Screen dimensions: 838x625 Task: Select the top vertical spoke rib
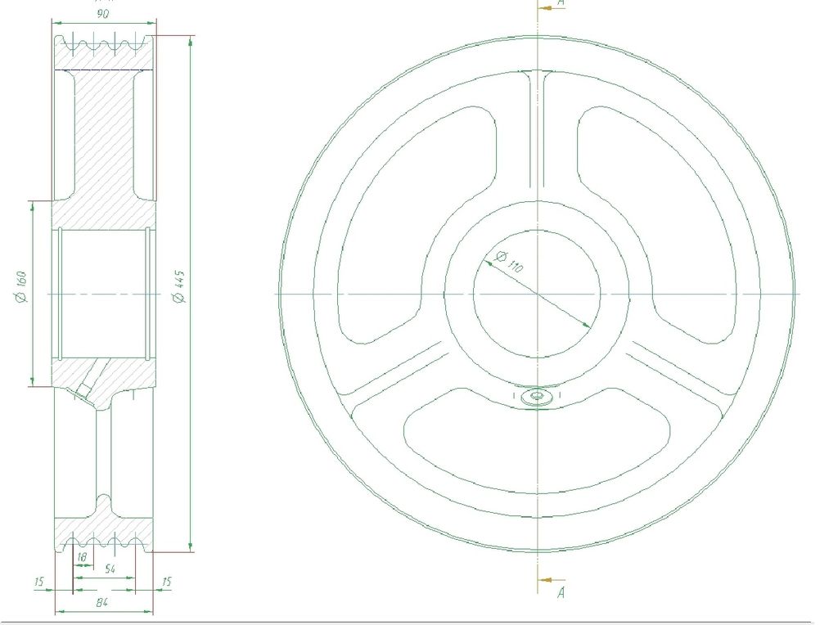[537, 131]
